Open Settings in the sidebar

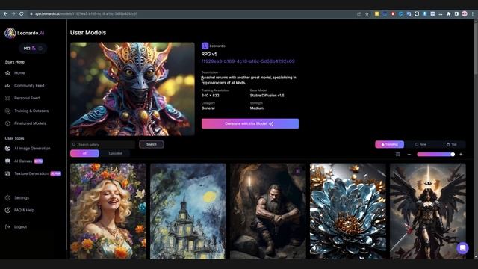(22, 197)
